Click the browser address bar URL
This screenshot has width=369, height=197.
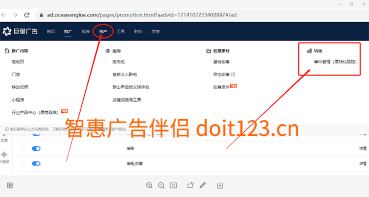(142, 15)
